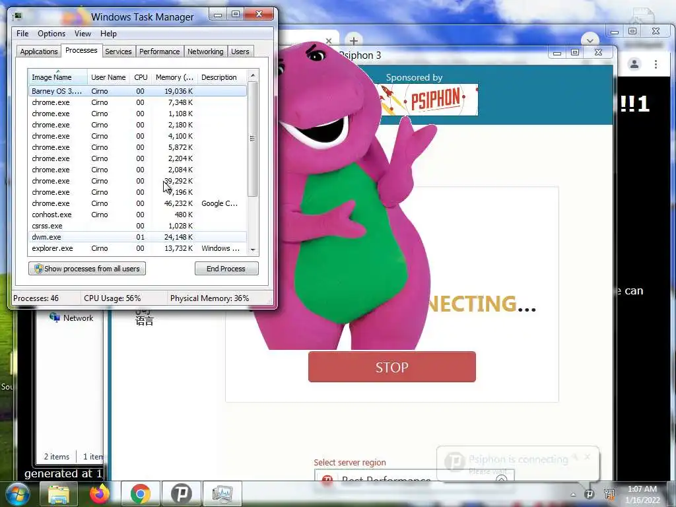The width and height of the screenshot is (676, 507).
Task: Click process list scrollbar thumb
Action: point(253,139)
